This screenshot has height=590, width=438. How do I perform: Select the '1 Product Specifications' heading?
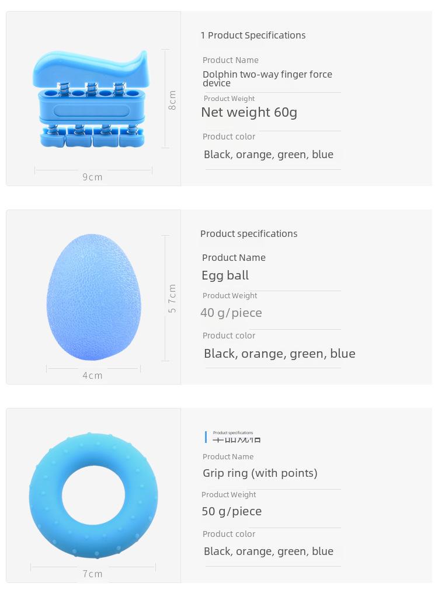(x=253, y=36)
